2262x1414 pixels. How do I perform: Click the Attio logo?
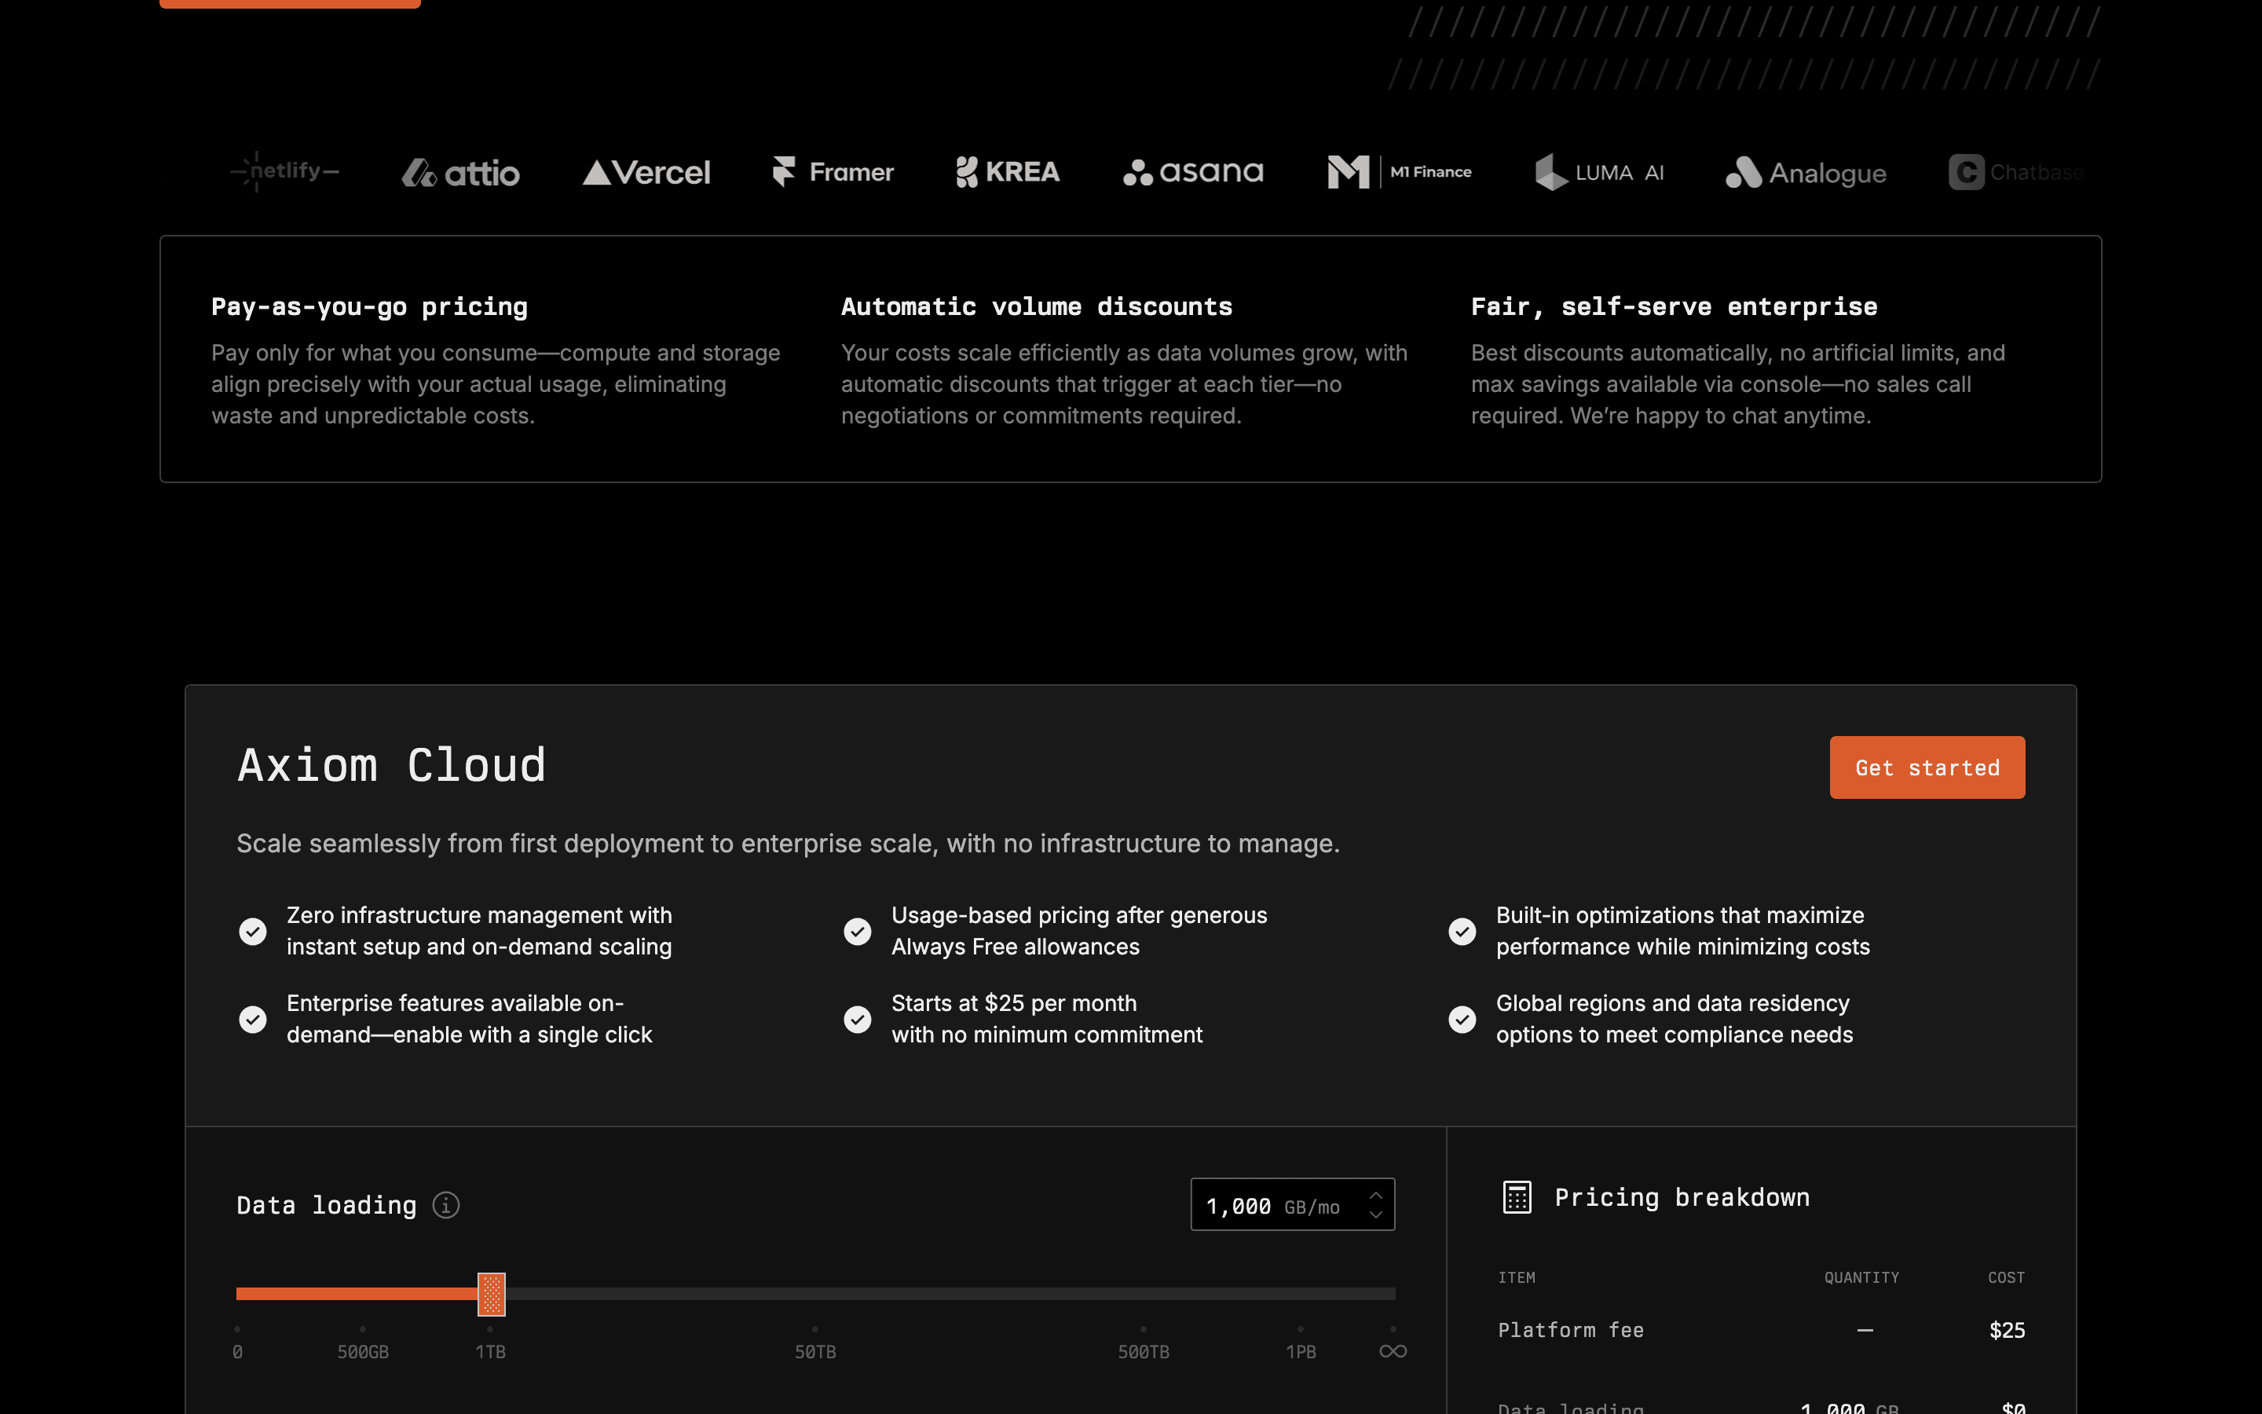(x=460, y=173)
